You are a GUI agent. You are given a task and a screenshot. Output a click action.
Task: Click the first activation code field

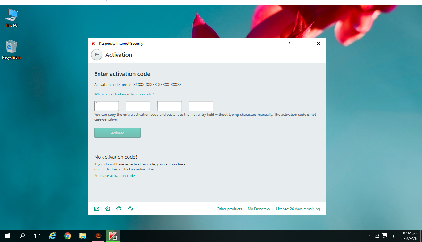(107, 106)
